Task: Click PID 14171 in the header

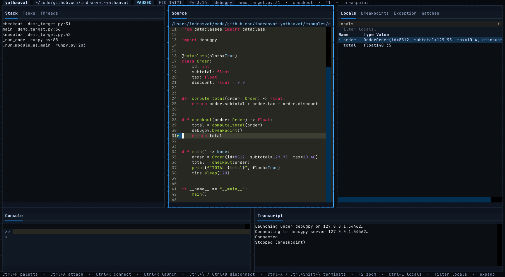Action: point(170,3)
